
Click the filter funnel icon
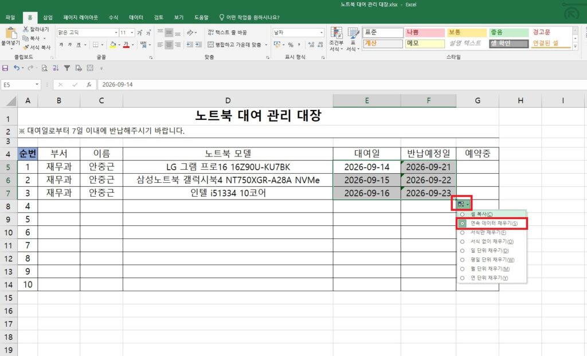[x=67, y=68]
